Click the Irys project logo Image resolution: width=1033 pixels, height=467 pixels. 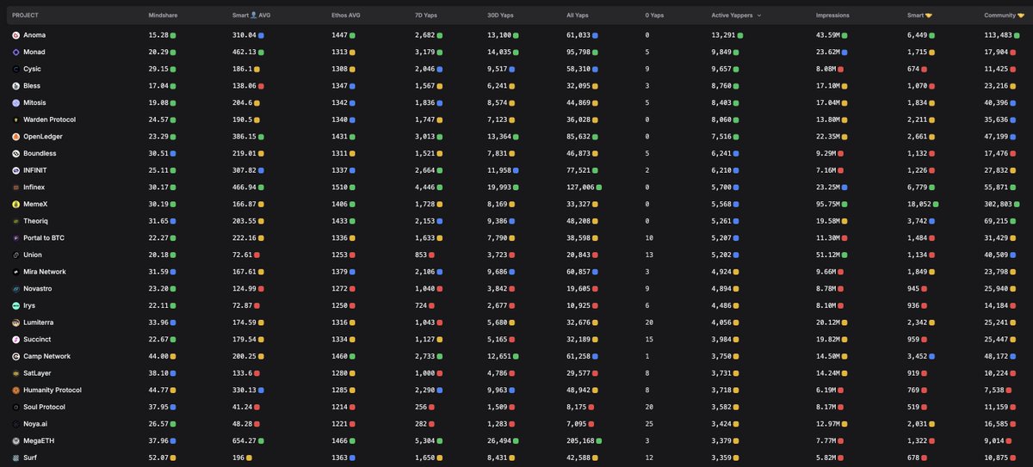click(x=15, y=305)
